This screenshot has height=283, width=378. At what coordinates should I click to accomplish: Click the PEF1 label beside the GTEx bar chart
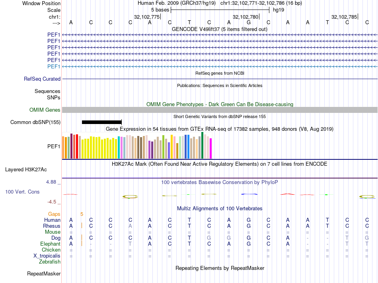coord(54,146)
